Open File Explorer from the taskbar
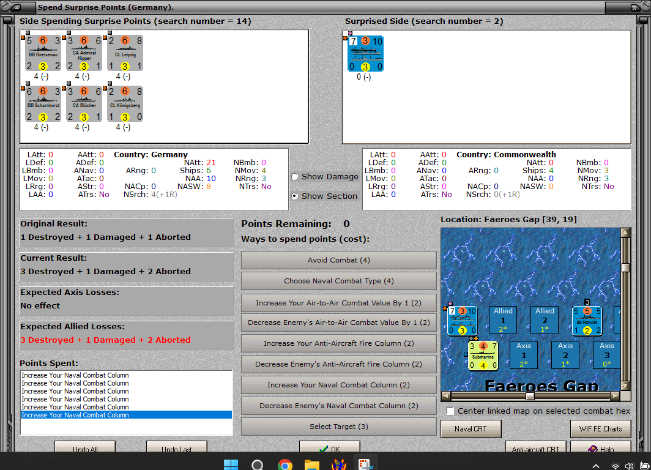 click(312, 464)
